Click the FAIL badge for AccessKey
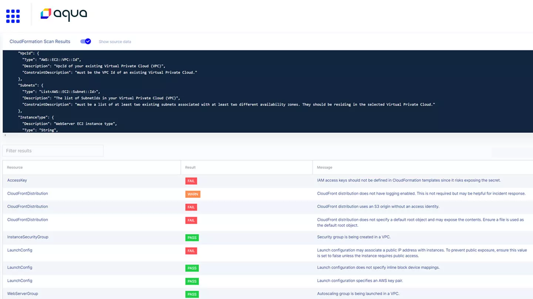Viewport: 533px width, 299px height. pos(191,181)
